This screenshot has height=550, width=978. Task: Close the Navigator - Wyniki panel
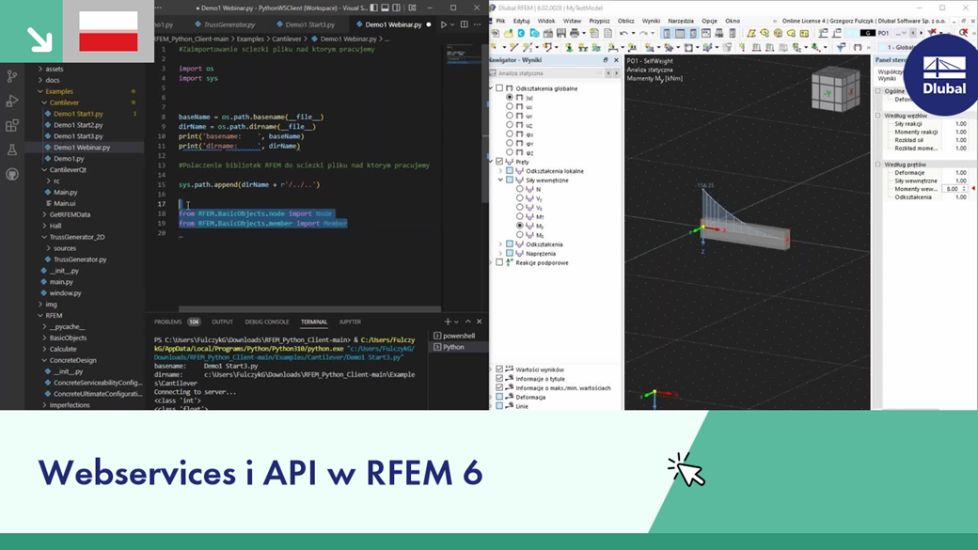(616, 60)
